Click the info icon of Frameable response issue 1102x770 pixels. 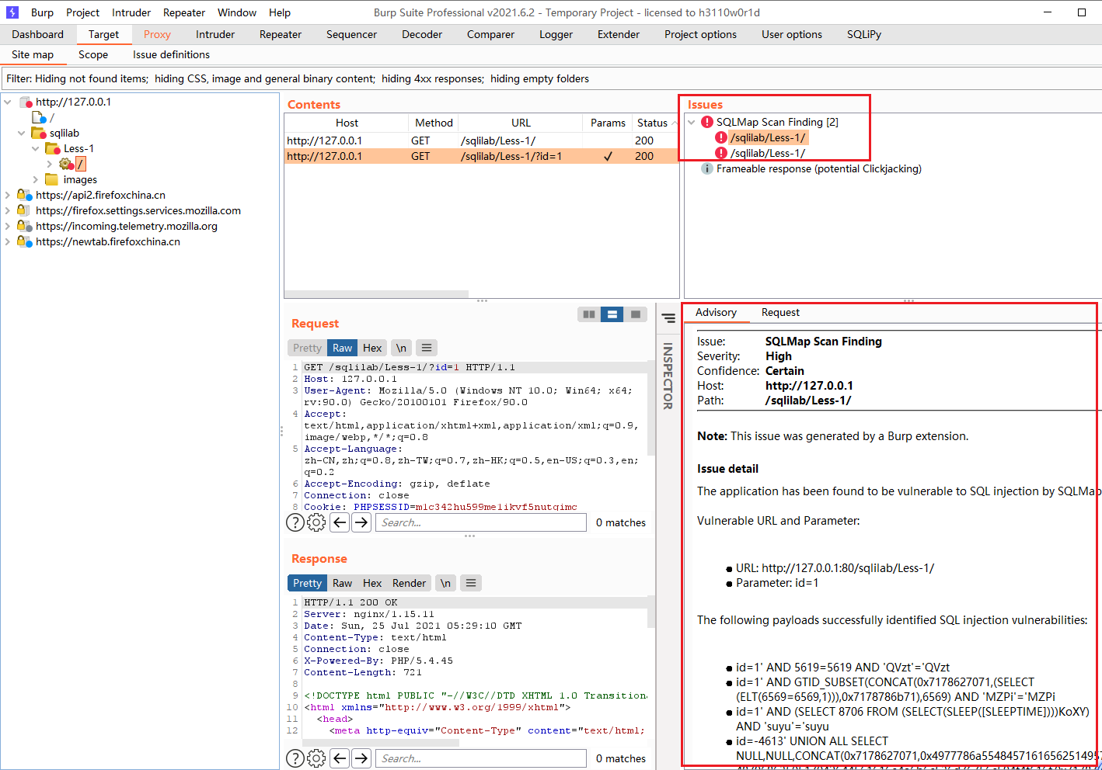[707, 168]
